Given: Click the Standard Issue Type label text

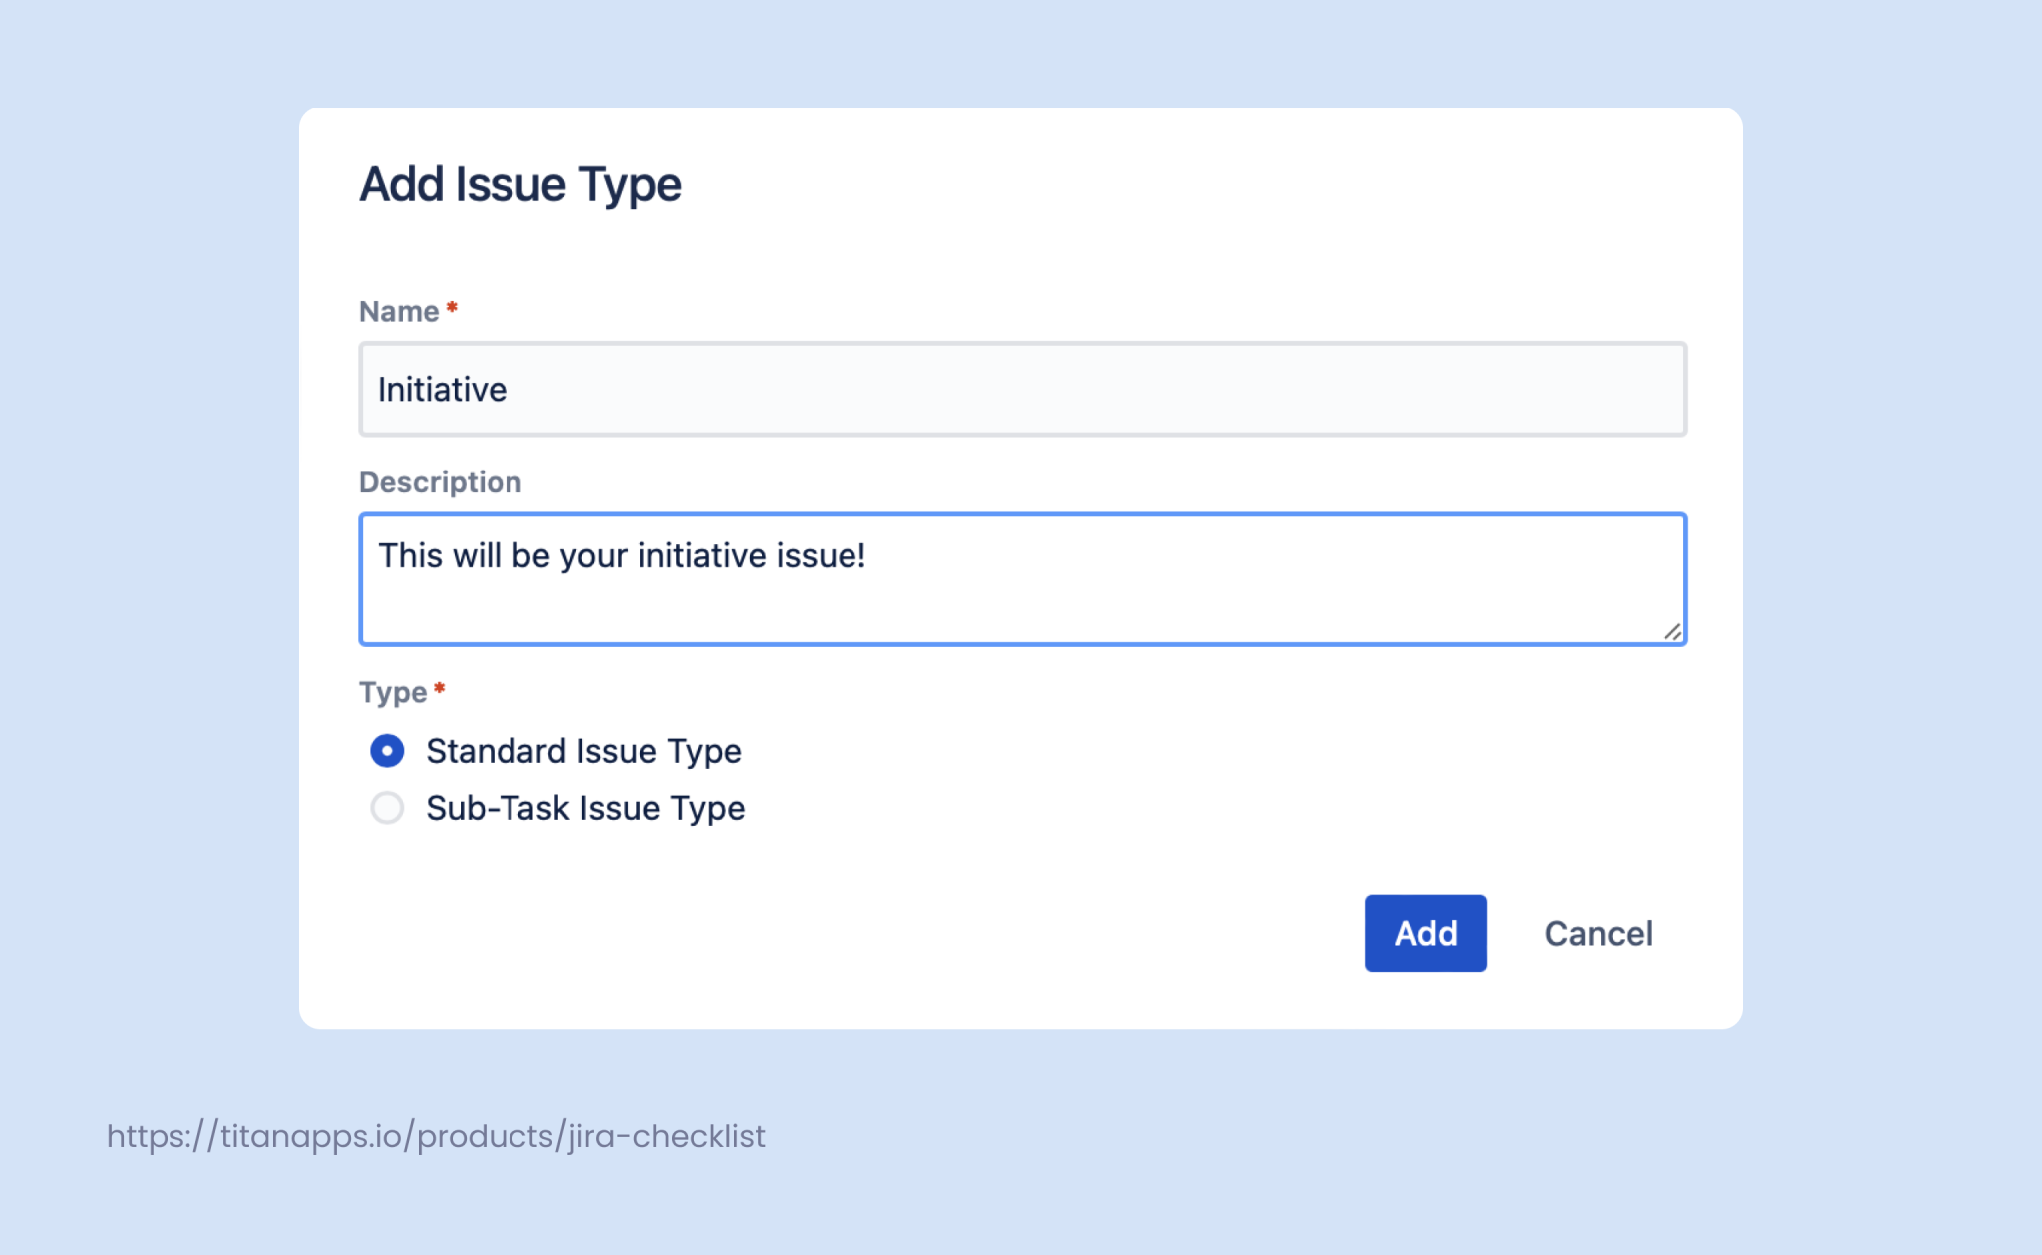Looking at the screenshot, I should pos(583,751).
